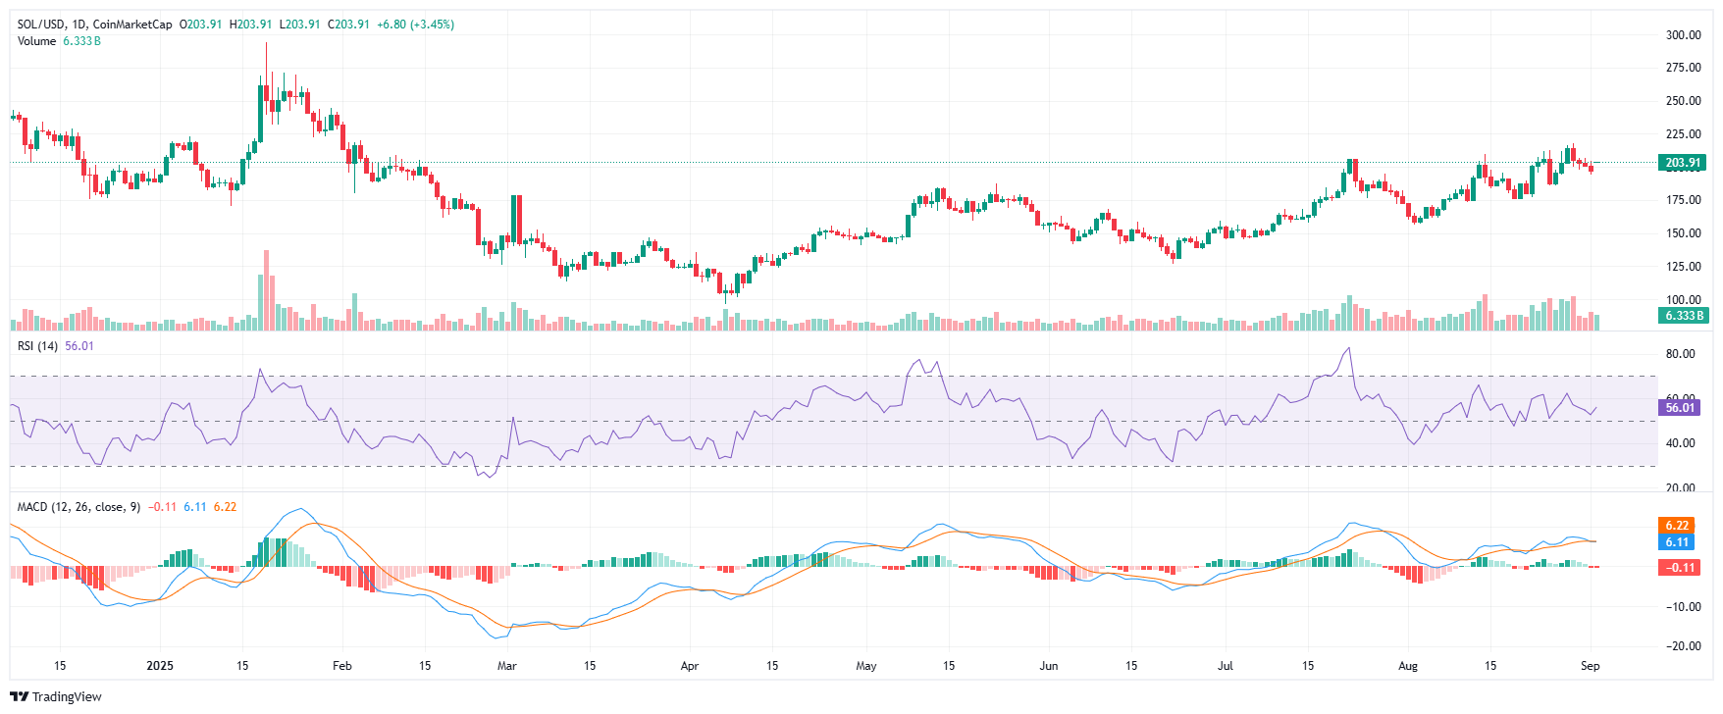Click the green 203.91 current price tag
The image size is (1723, 714).
(1682, 163)
